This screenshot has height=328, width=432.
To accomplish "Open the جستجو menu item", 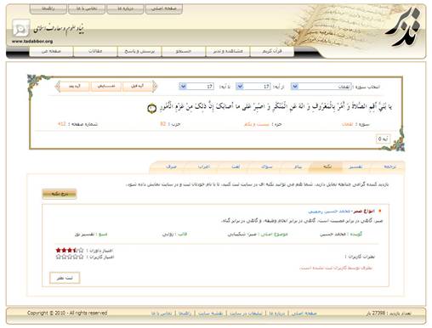I will click(184, 52).
